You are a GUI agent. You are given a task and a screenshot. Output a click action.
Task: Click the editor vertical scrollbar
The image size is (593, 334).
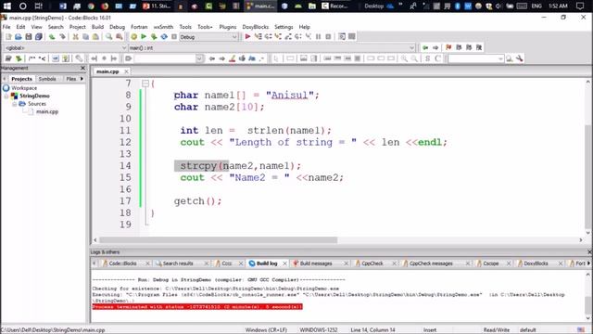click(x=588, y=177)
